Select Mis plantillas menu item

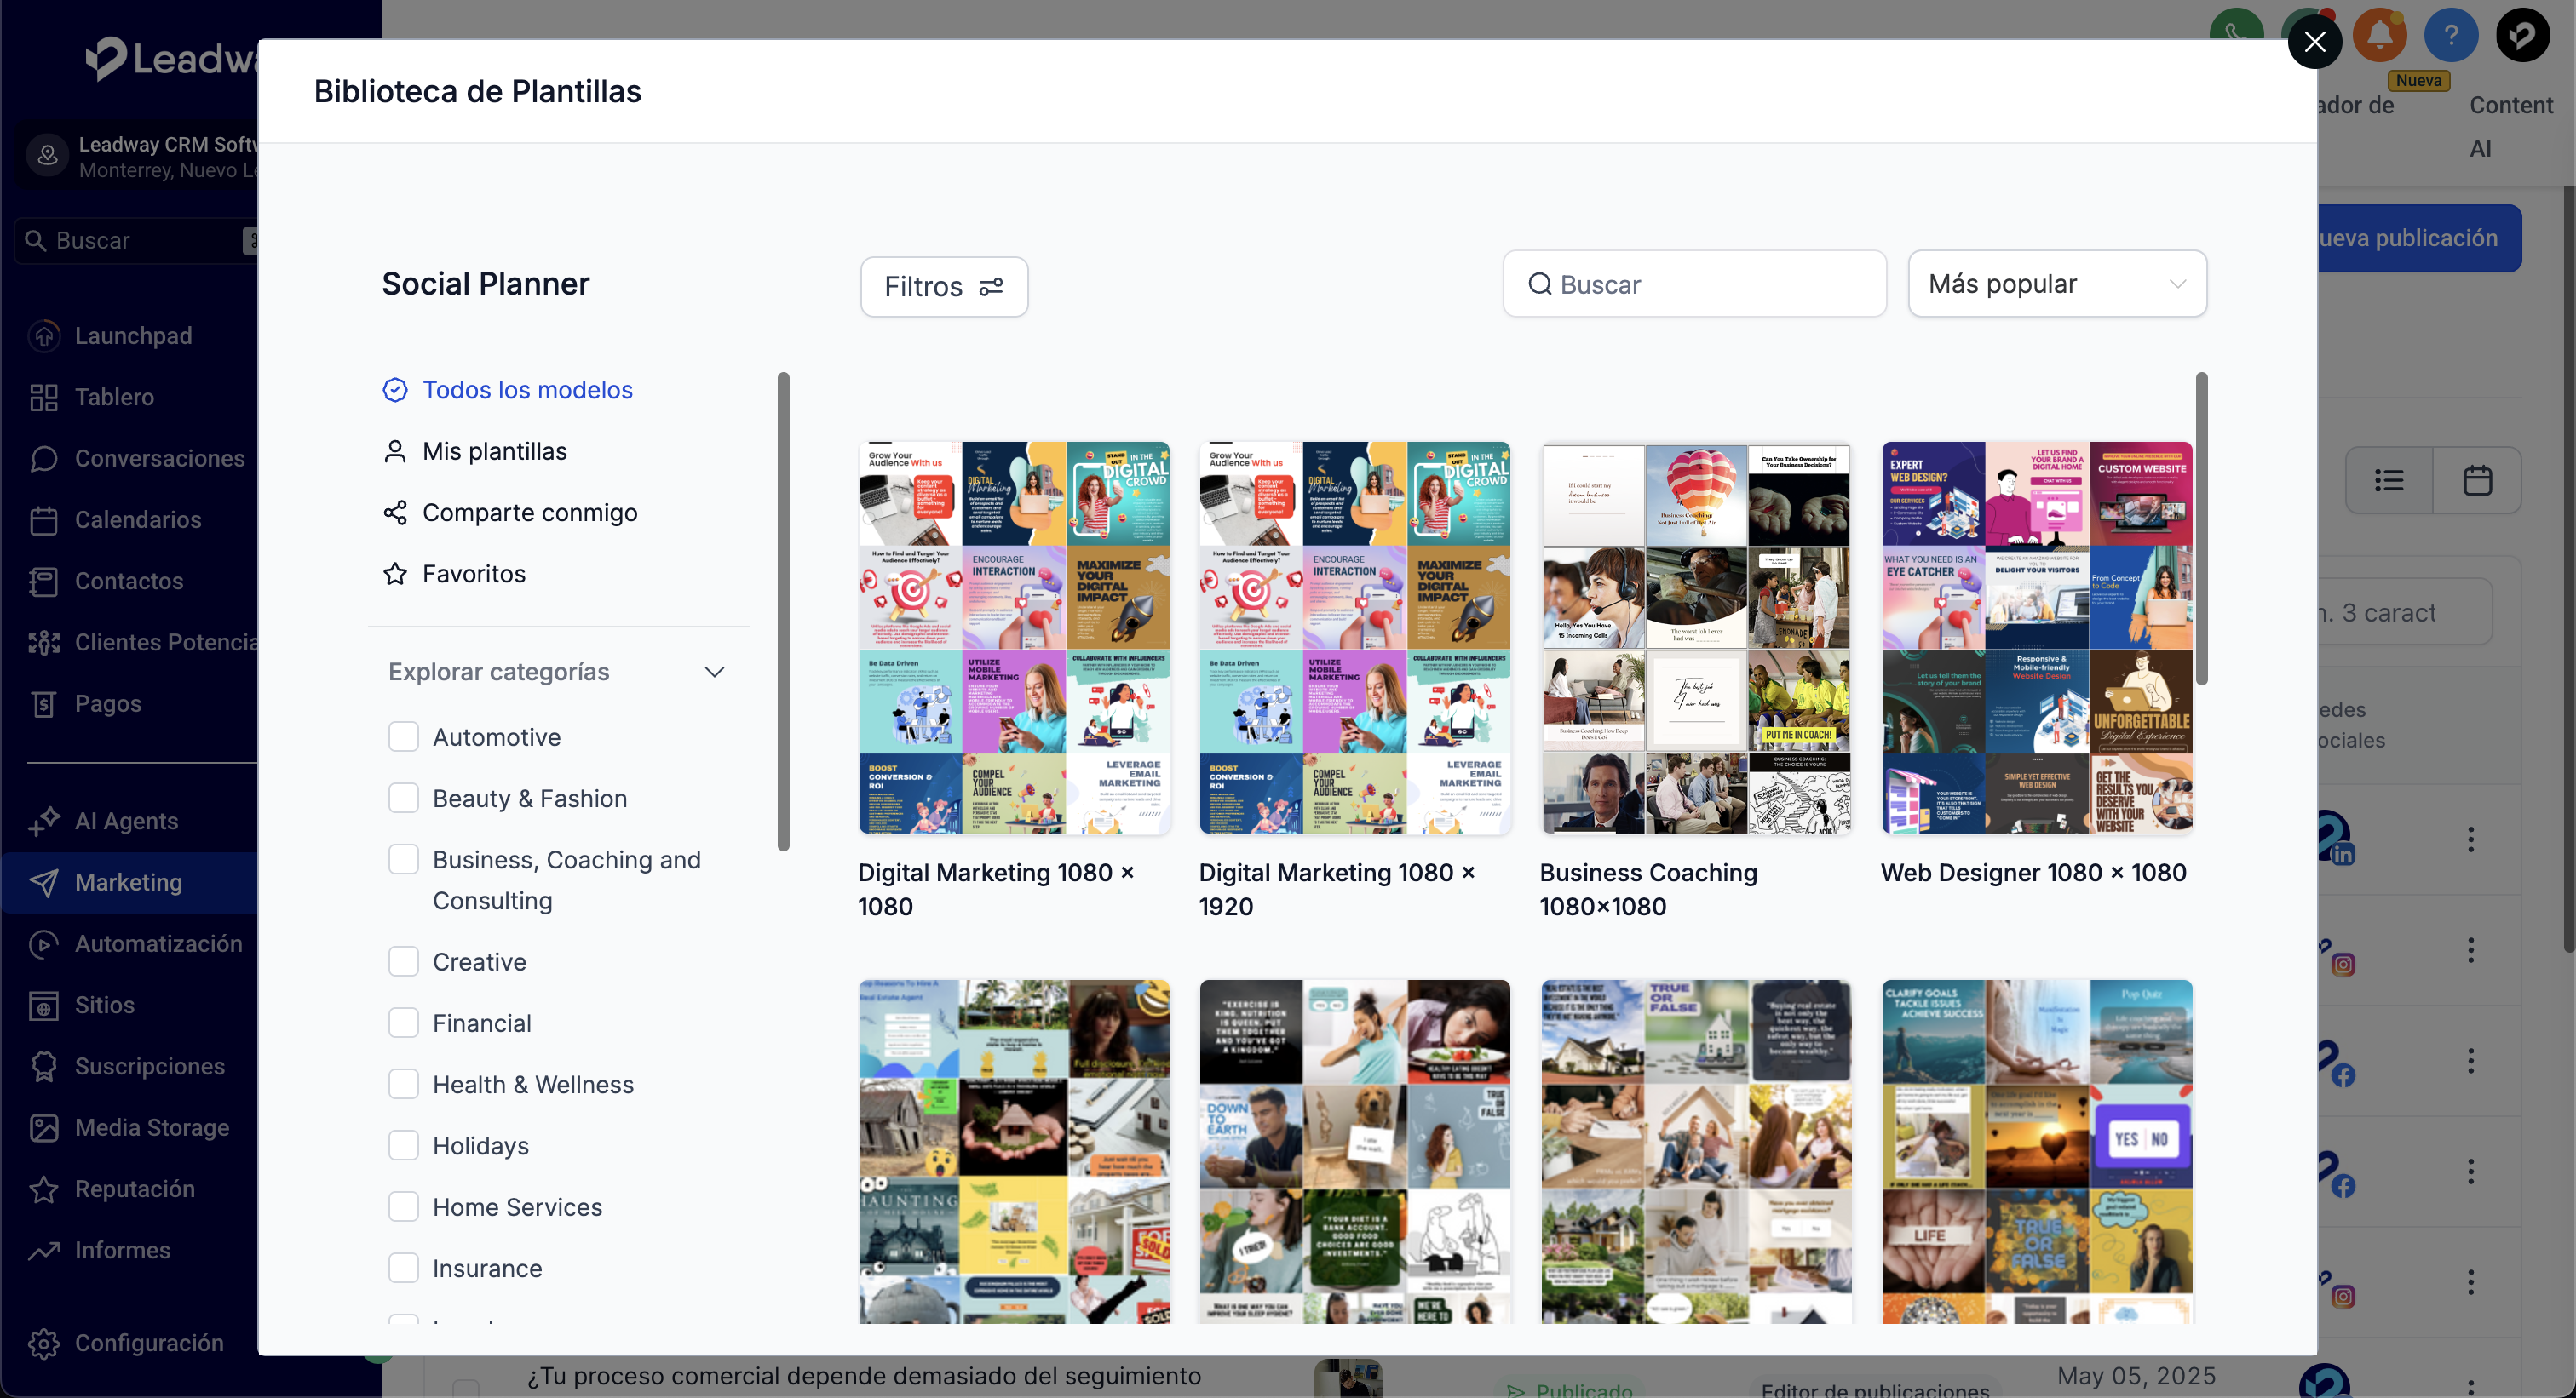tap(494, 452)
